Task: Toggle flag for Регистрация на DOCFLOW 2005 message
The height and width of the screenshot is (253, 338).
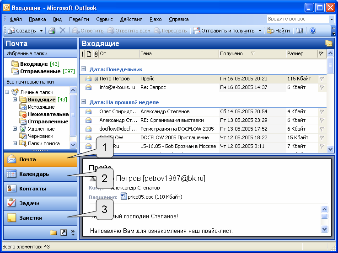Action: click(322, 129)
